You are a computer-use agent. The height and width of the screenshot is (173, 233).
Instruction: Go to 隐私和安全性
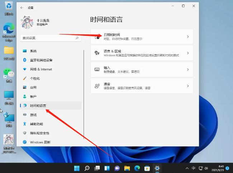click(51, 133)
